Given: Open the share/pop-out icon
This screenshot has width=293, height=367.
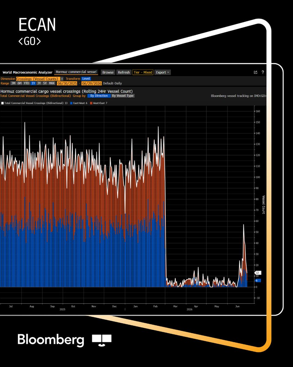Looking at the screenshot, I should [x=255, y=72].
